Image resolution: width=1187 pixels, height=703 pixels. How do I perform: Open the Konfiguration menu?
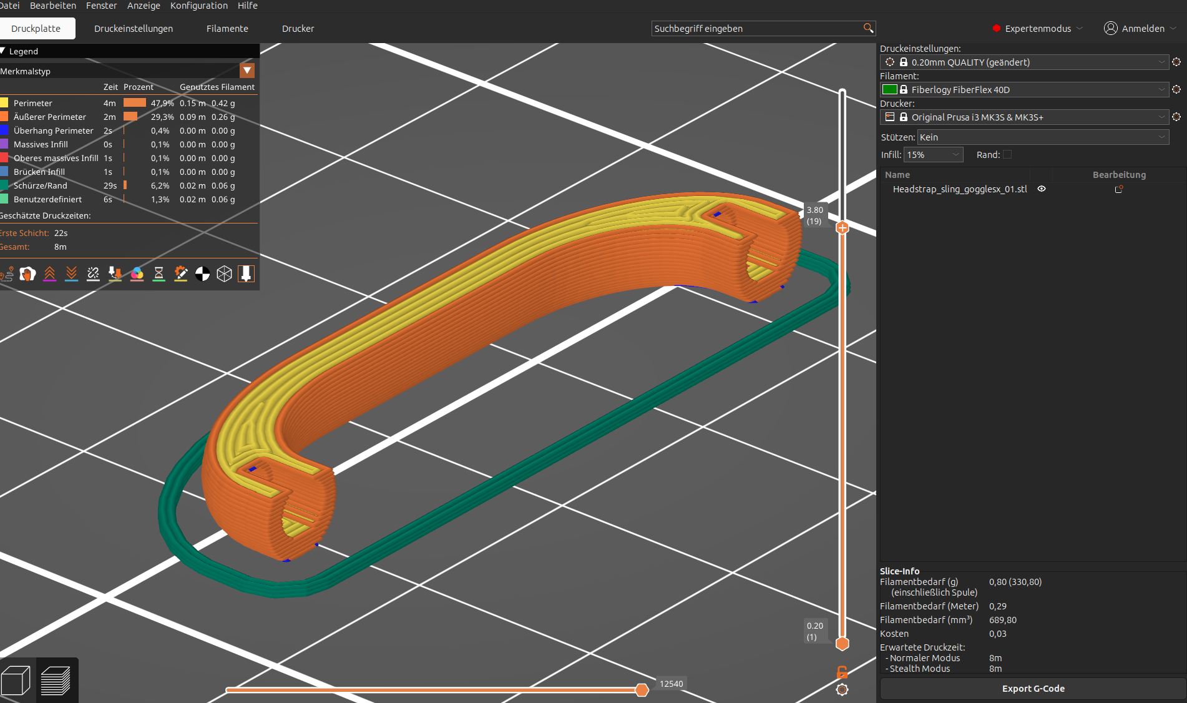tap(199, 6)
